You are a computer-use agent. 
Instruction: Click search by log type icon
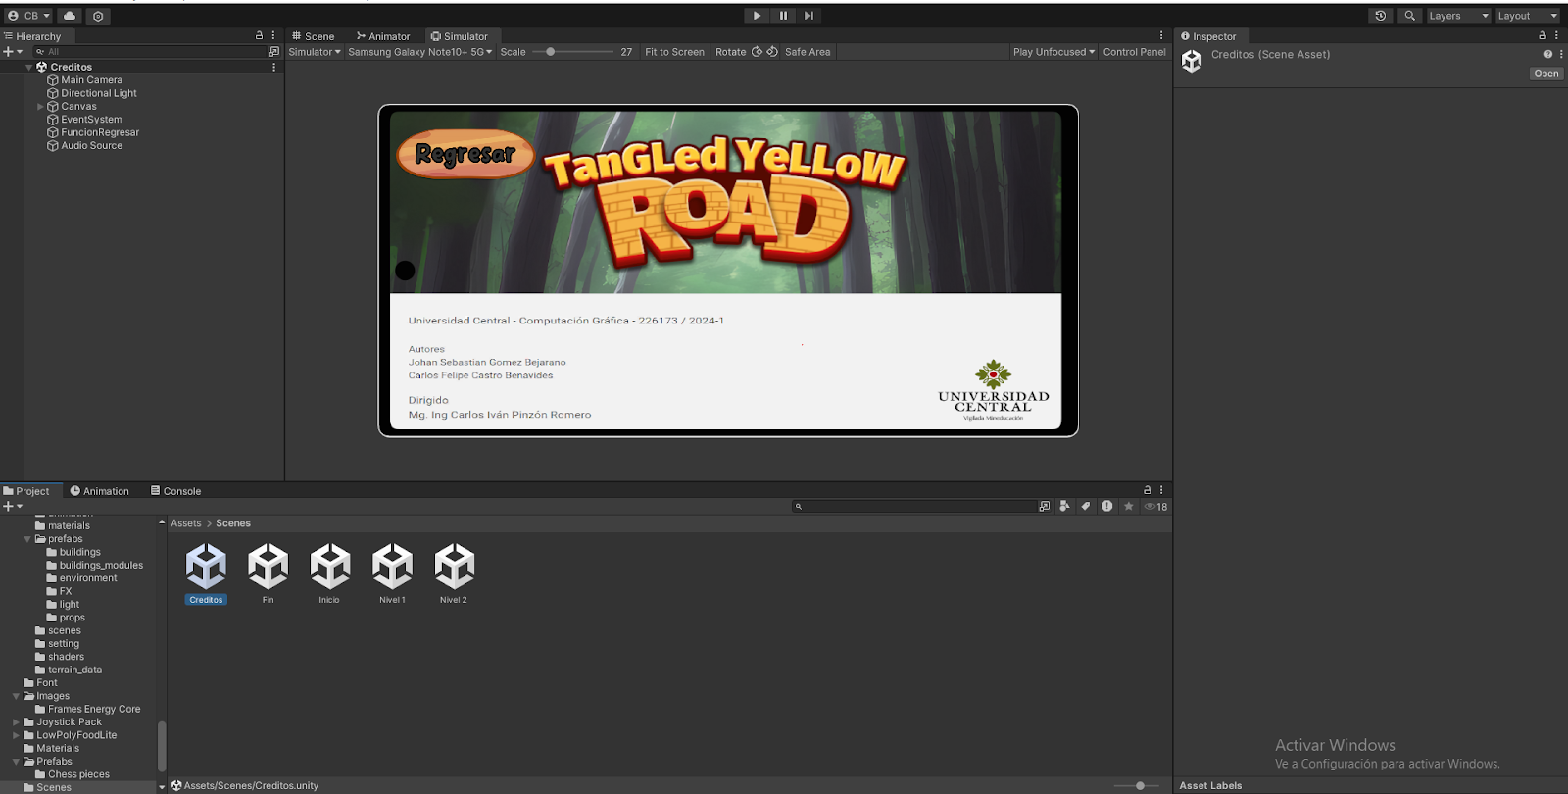[1106, 507]
